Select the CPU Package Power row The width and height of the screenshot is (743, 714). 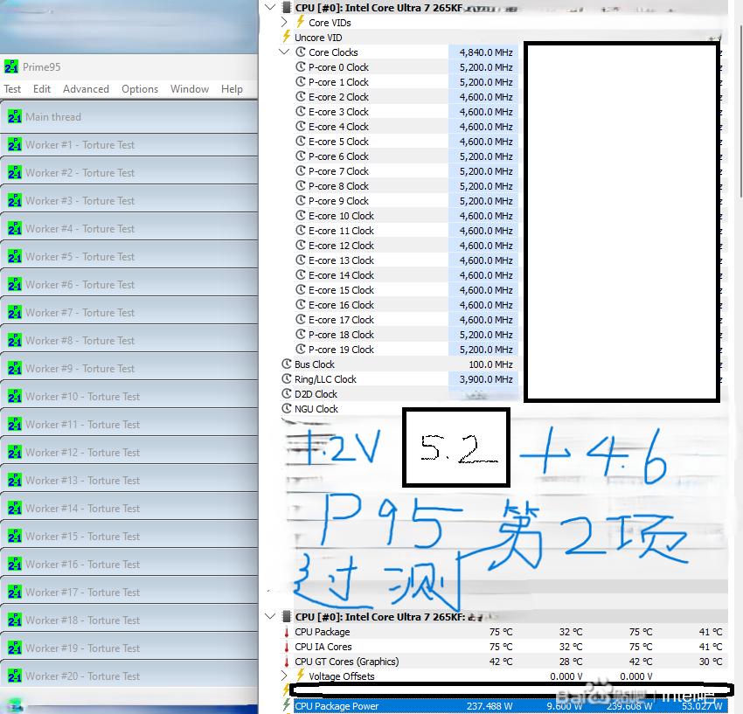(x=510, y=706)
